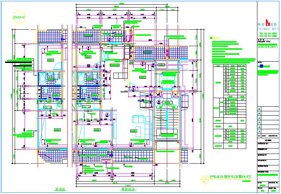Click the TEL phone number text
The image size is (281, 194).
pyautogui.click(x=267, y=33)
